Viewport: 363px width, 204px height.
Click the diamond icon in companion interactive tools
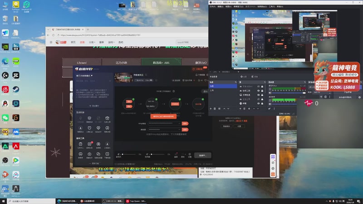point(98,128)
